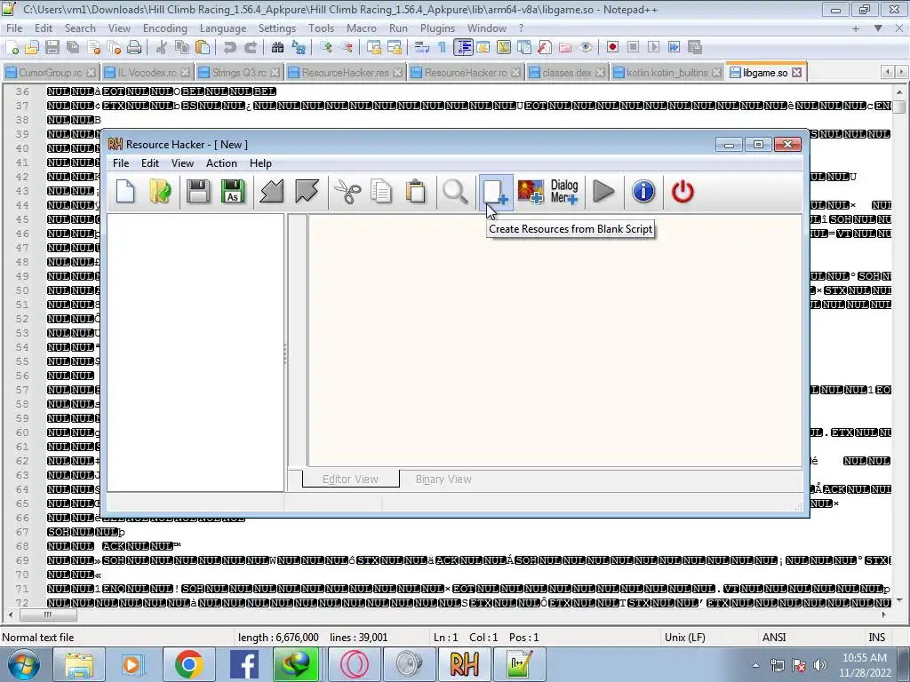Click Unix (LF) in Notepad++ status bar
Image resolution: width=910 pixels, height=682 pixels.
(x=685, y=638)
